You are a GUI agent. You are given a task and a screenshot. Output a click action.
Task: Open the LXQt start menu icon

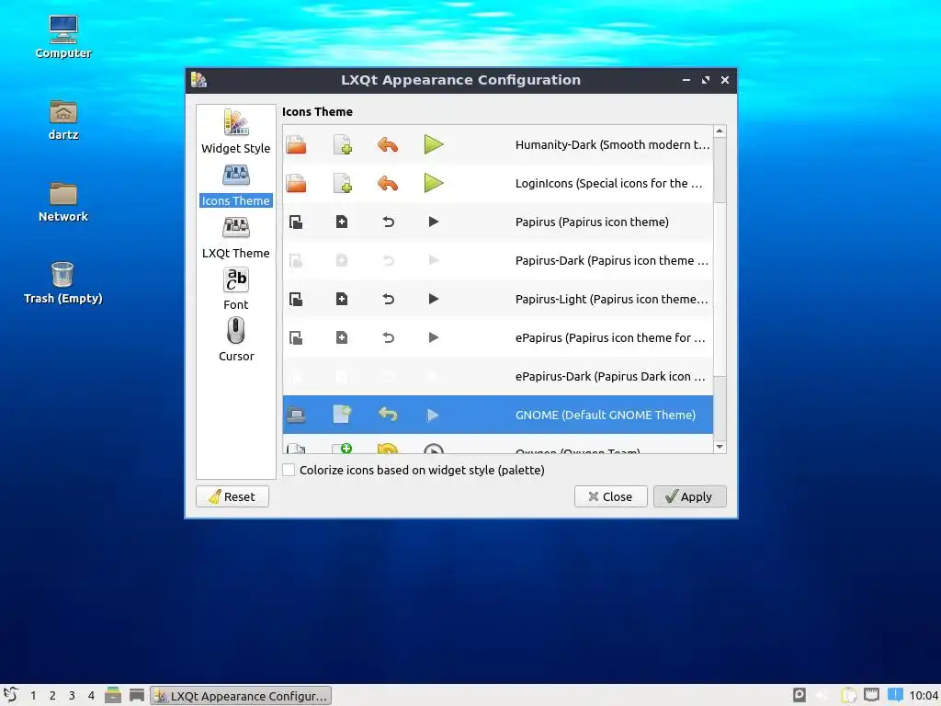[x=10, y=695]
